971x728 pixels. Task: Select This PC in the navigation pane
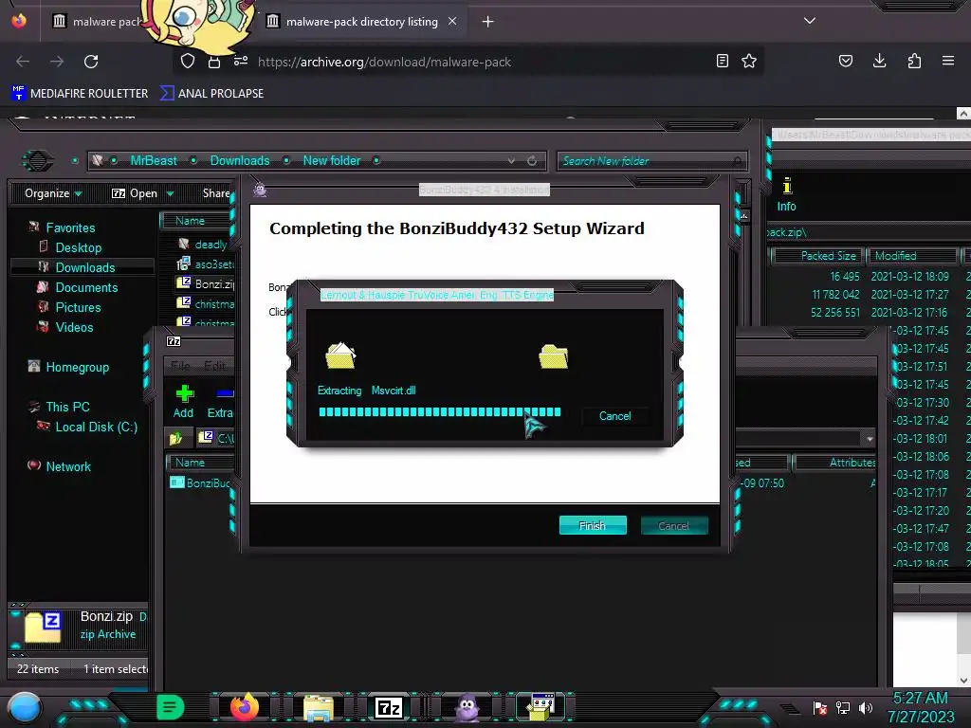[x=67, y=407]
